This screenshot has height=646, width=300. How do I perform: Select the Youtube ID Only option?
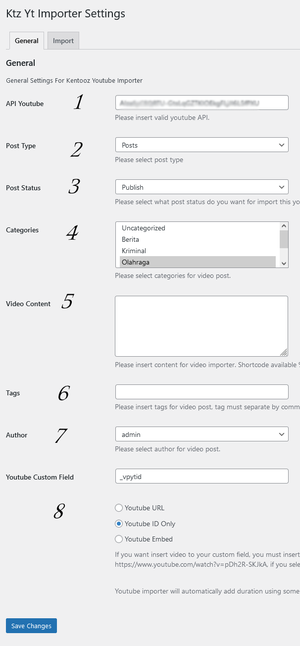(x=119, y=523)
